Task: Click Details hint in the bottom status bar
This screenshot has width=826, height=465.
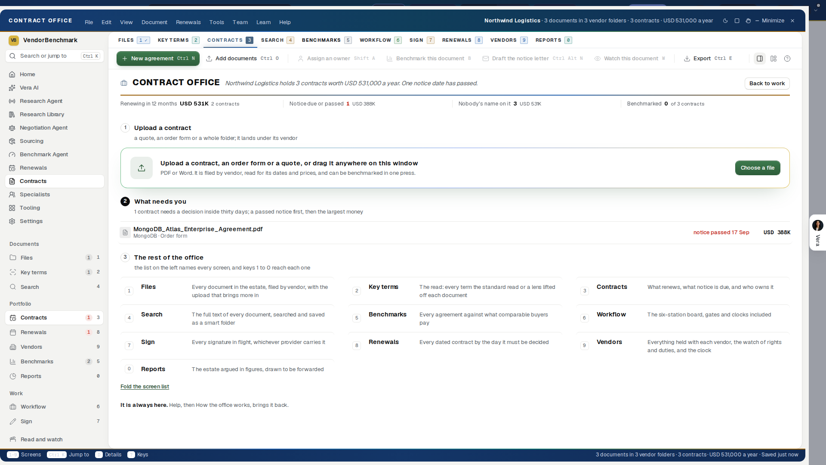Action: coord(108,455)
